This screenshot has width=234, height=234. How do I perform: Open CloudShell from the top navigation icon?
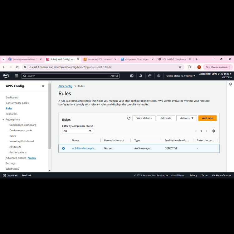point(132,76)
